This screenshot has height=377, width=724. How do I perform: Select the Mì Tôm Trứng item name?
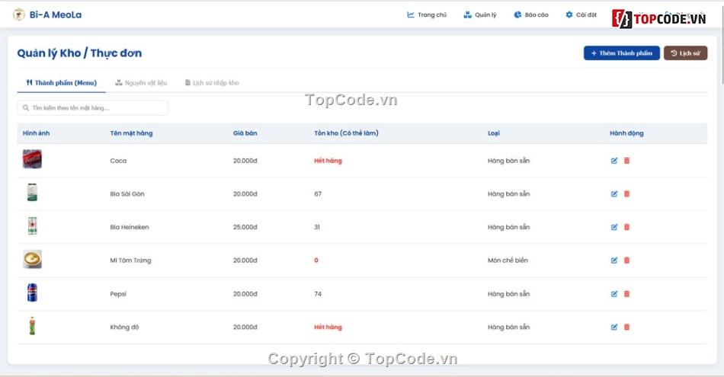pos(130,260)
